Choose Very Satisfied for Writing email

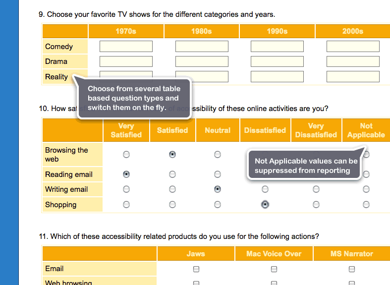coord(126,189)
